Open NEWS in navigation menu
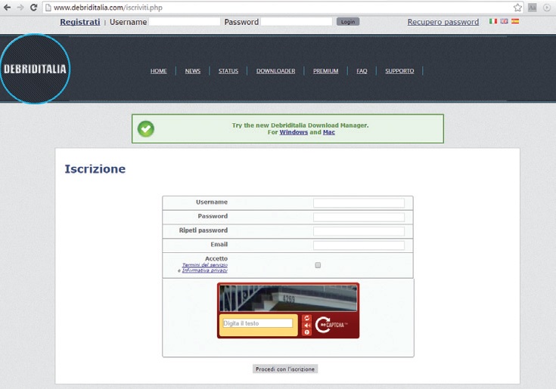 click(193, 71)
